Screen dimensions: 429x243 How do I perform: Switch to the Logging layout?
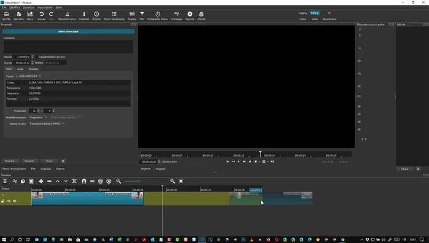(x=303, y=13)
